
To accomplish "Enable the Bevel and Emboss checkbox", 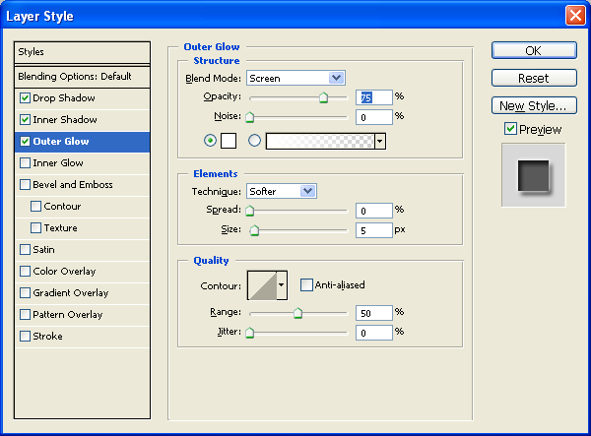I will coord(25,185).
